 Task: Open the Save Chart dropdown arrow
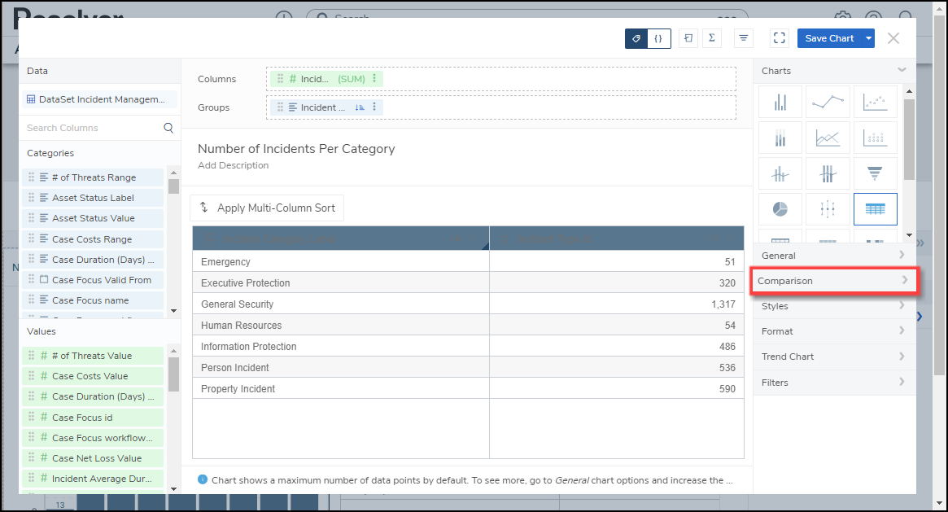tap(869, 38)
